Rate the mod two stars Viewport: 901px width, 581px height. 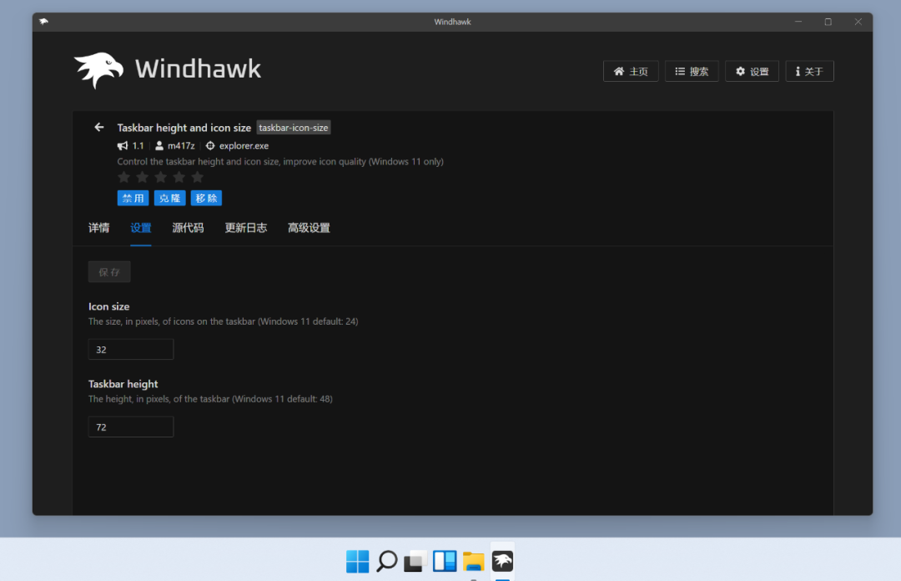pyautogui.click(x=142, y=177)
